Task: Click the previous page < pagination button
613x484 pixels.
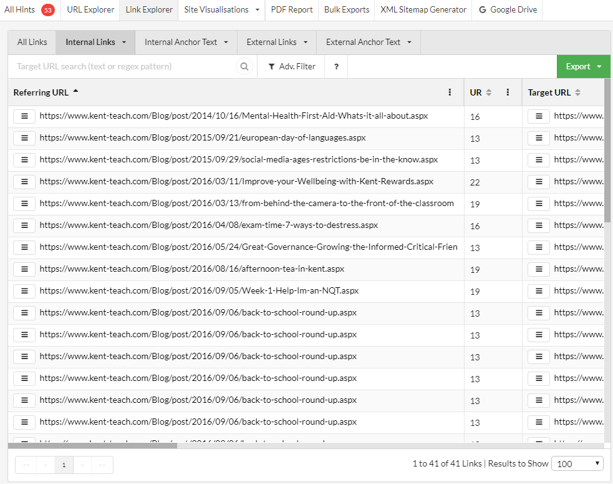Action: [x=46, y=465]
